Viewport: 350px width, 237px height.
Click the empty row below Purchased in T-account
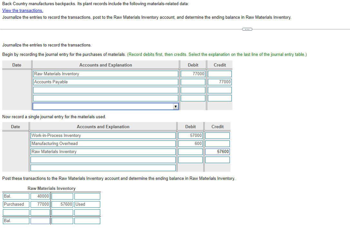[16, 212]
